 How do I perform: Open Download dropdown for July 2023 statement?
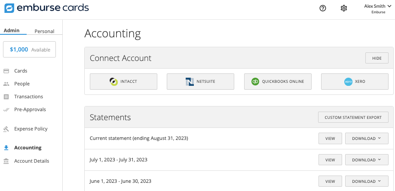coord(367,160)
